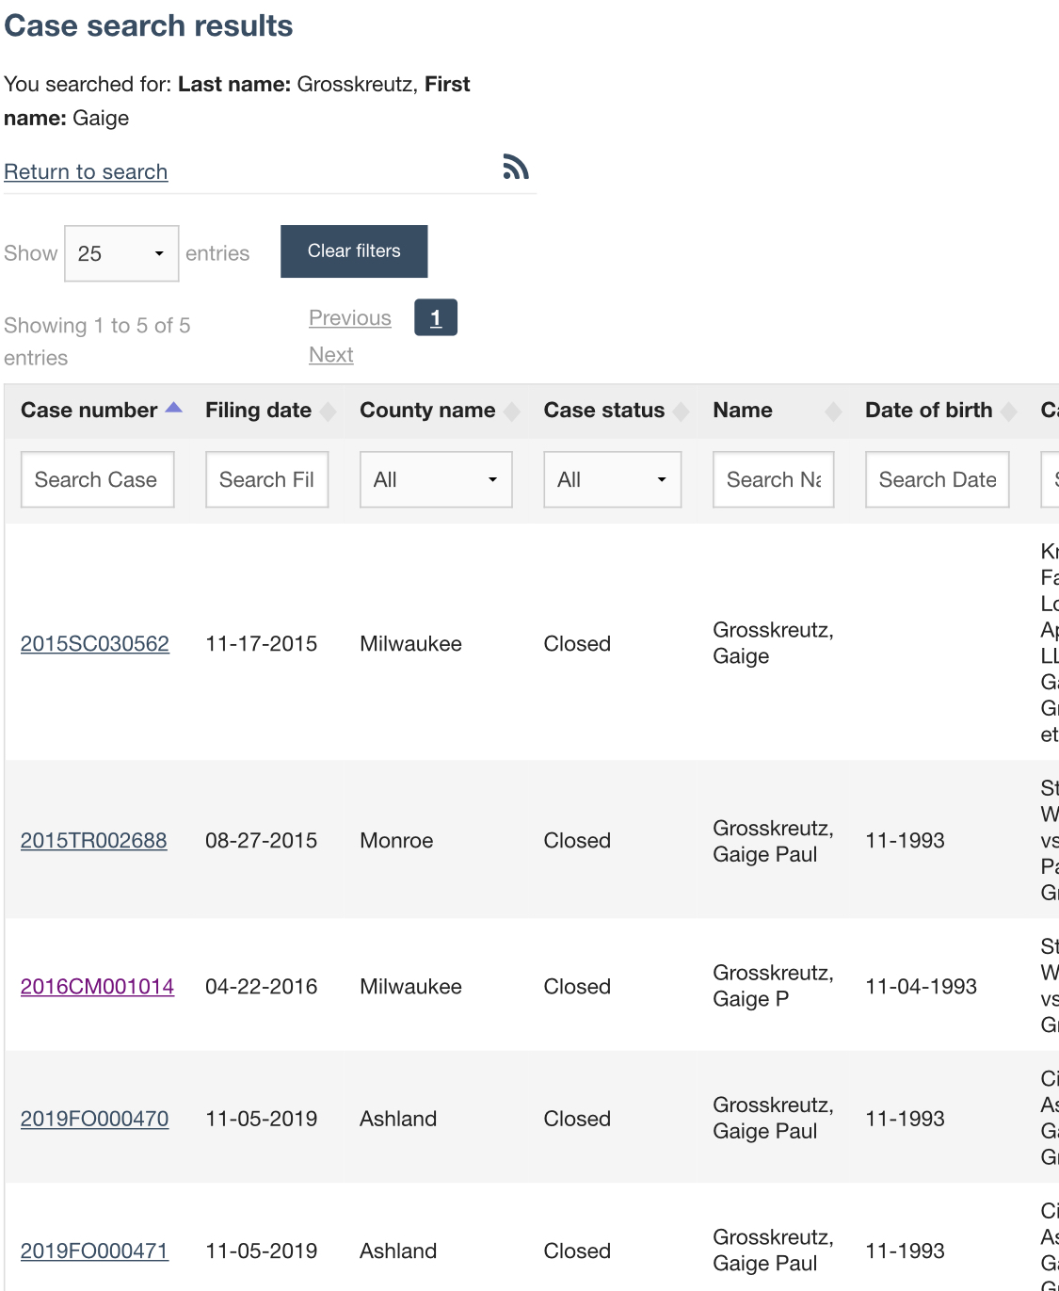The height and width of the screenshot is (1291, 1059).
Task: Focus the Search Name field
Action: (774, 479)
